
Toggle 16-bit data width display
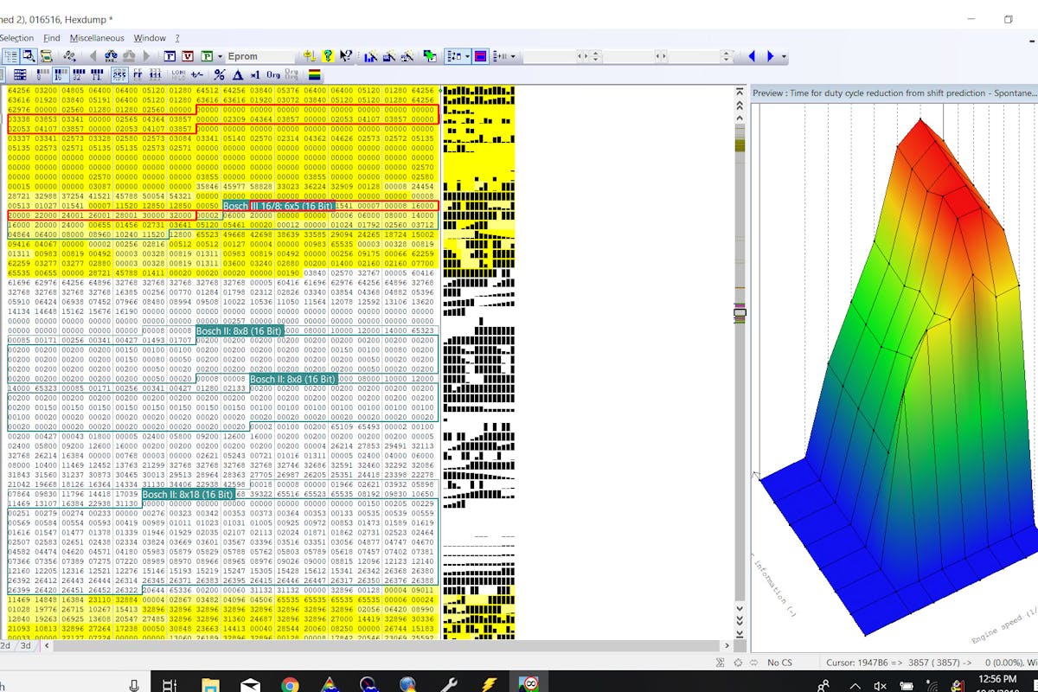click(x=61, y=75)
